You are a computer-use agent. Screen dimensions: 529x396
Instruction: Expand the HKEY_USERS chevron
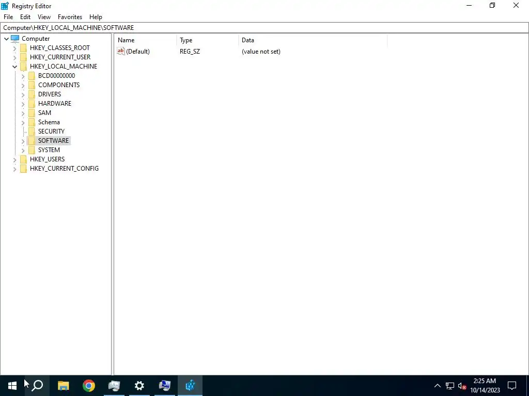coord(14,160)
